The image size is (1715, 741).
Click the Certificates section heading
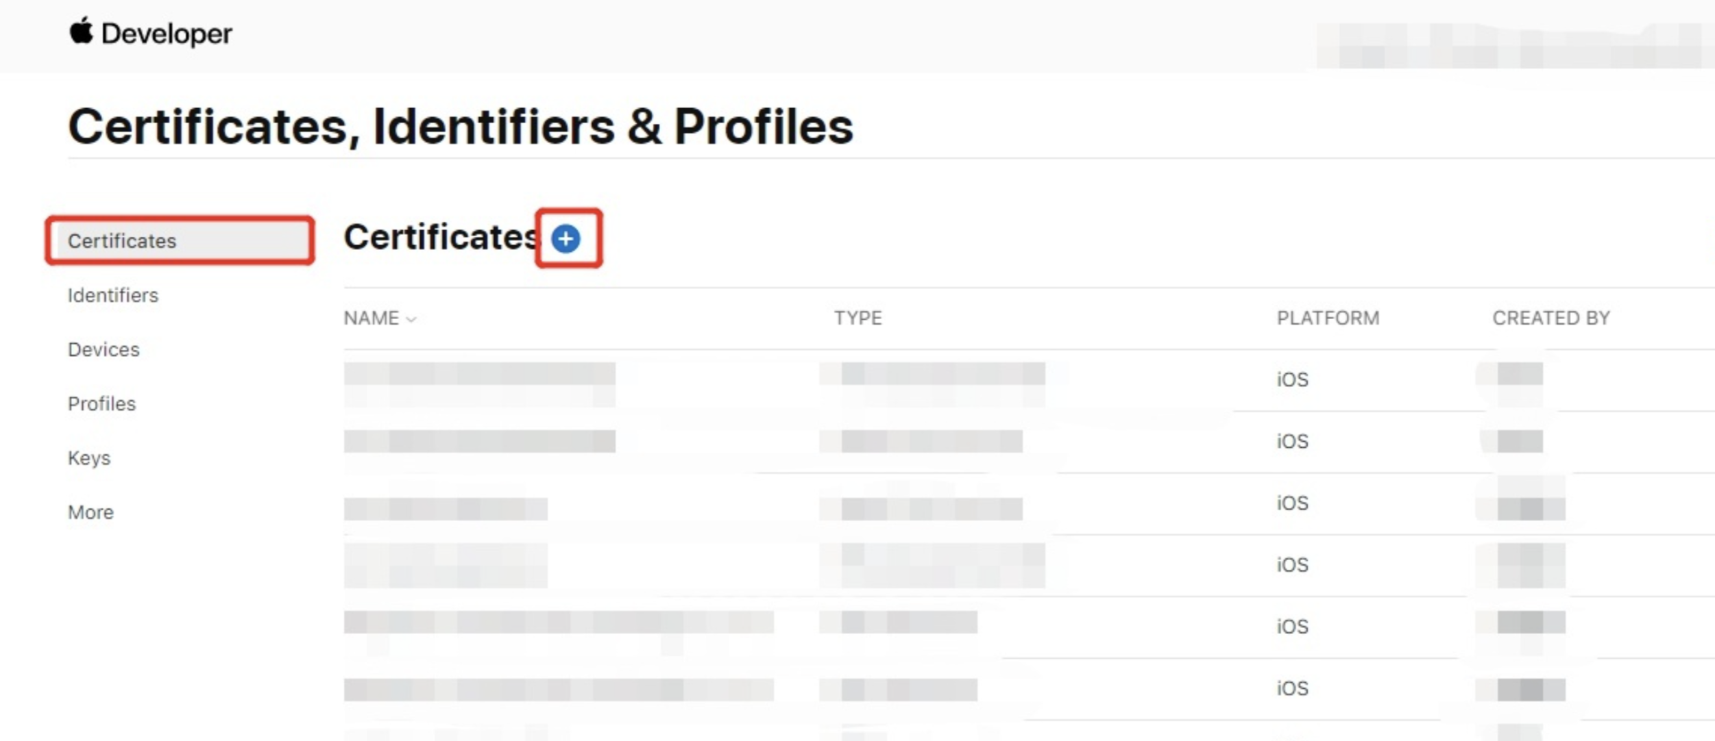442,238
